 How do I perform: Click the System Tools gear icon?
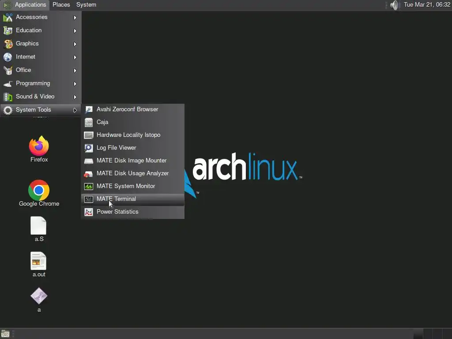(8, 110)
